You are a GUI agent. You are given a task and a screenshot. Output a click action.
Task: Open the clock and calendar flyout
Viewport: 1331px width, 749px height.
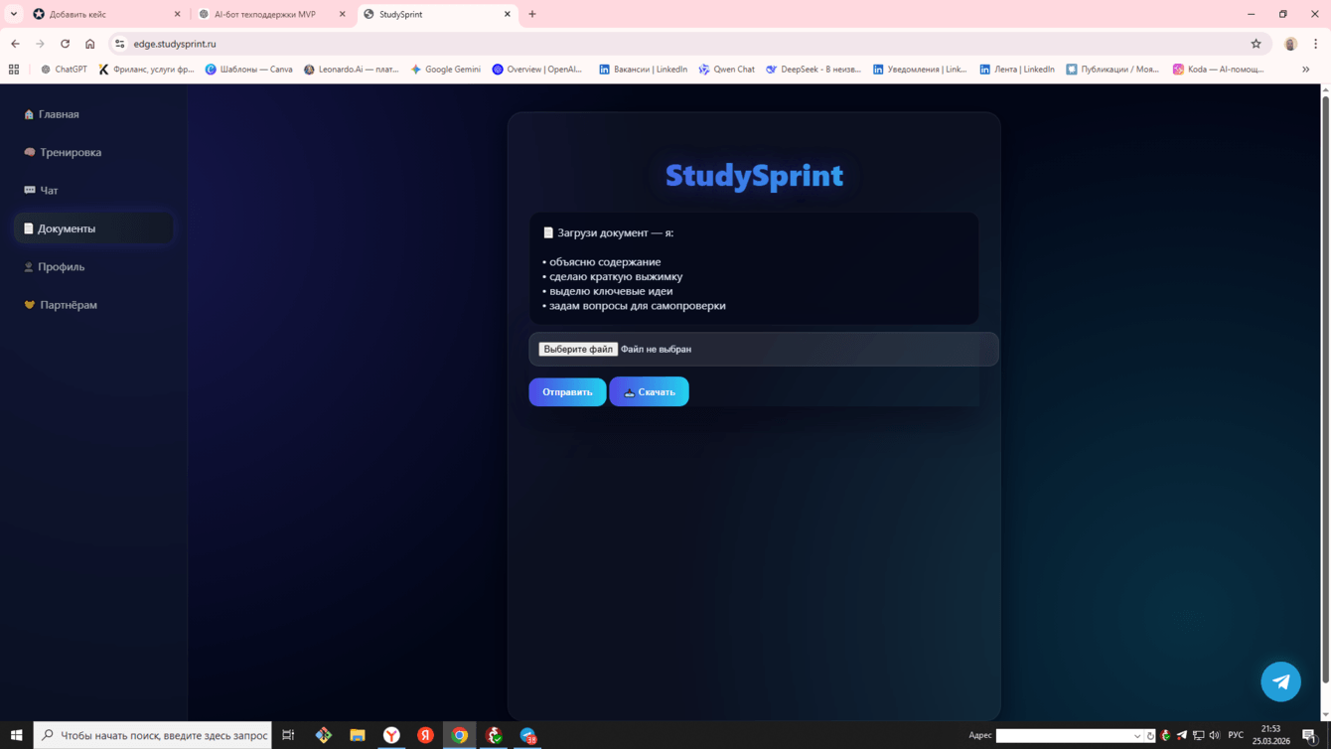pos(1270,735)
